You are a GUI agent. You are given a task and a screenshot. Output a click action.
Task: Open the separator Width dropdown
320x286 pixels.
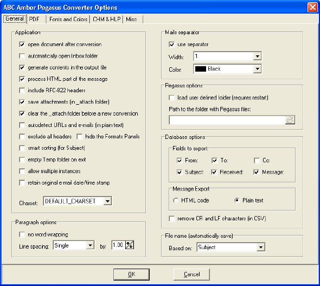257,56
